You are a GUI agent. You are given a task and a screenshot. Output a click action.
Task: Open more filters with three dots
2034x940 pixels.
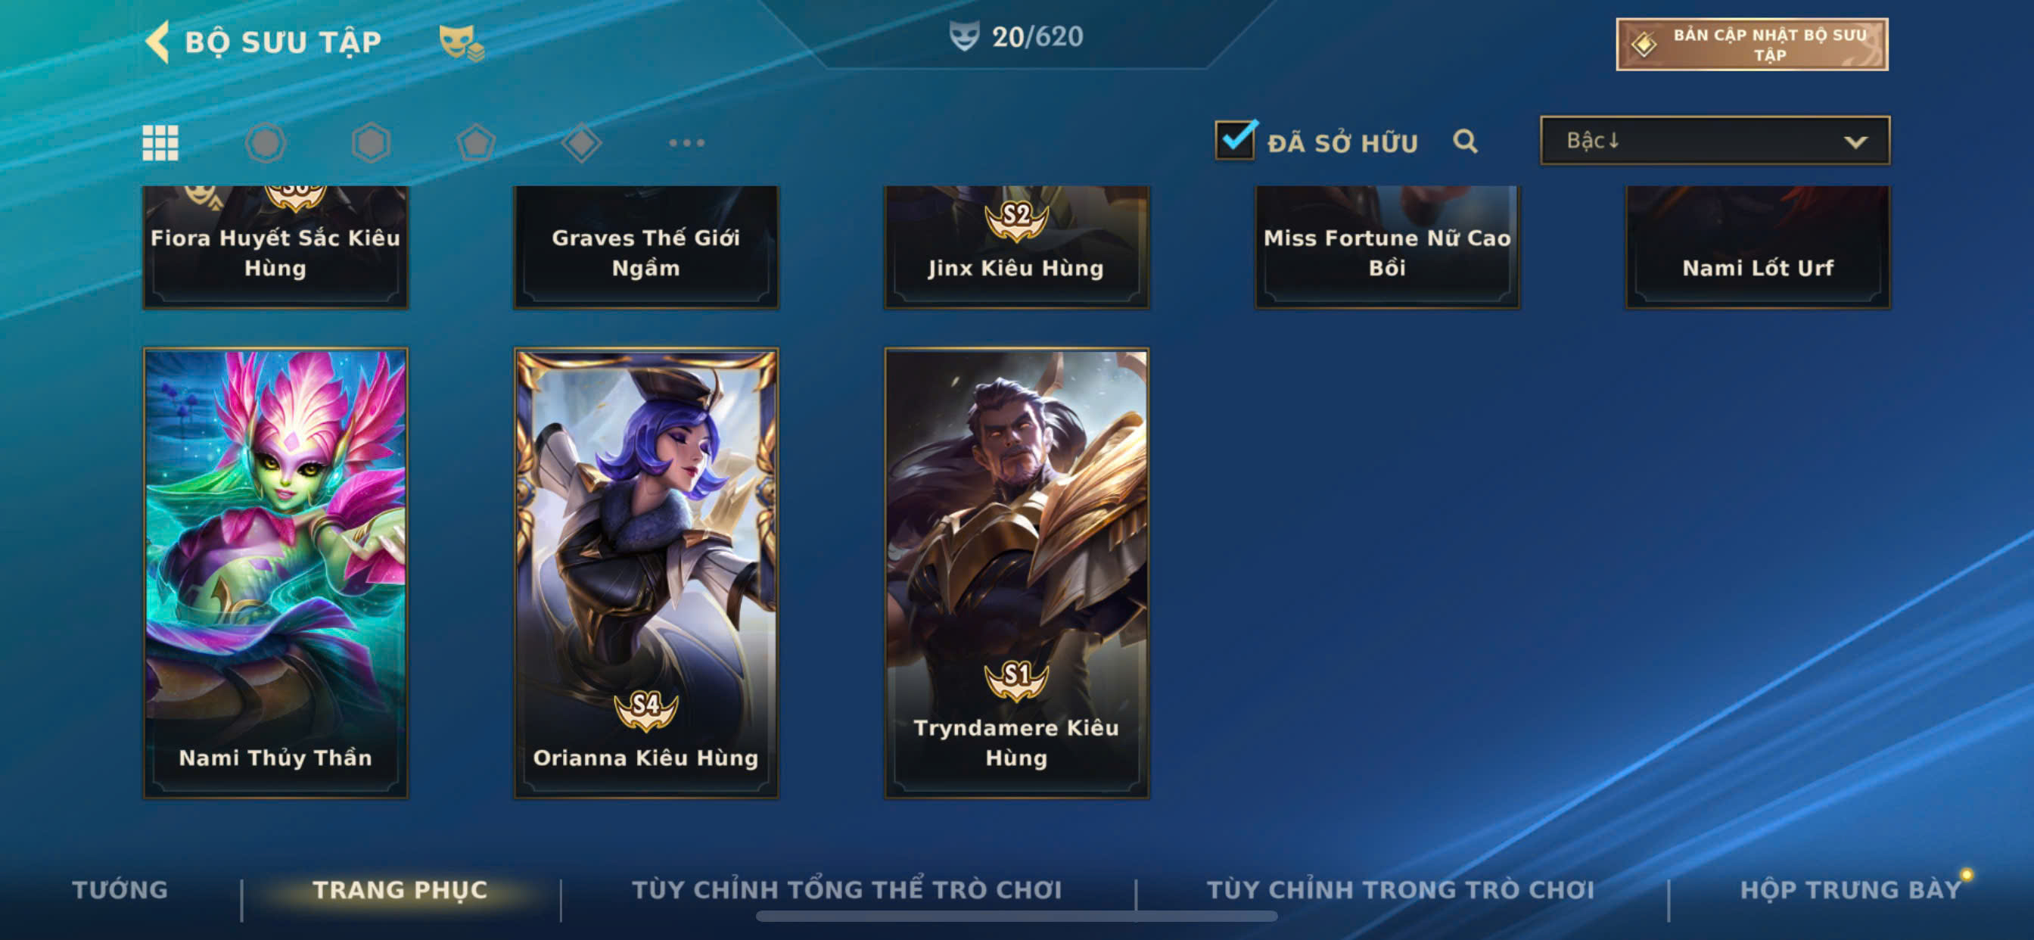point(686,143)
